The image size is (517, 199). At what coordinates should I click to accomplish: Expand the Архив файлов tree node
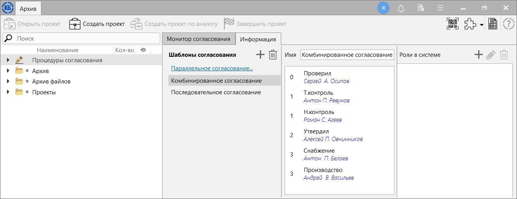8,82
